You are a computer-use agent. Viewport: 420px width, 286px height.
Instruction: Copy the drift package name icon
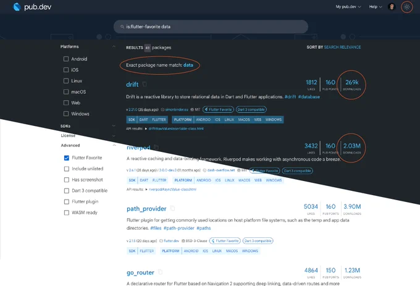click(145, 84)
